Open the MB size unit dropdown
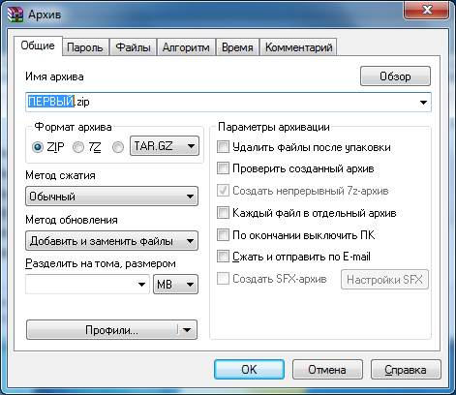This screenshot has width=456, height=395. pyautogui.click(x=175, y=285)
